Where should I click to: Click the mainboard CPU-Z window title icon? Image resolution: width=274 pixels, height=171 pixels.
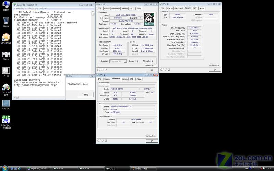98,75
